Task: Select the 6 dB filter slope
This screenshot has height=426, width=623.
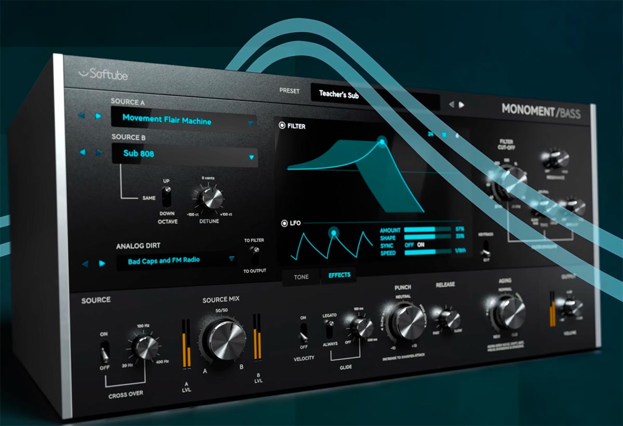Action: tap(457, 135)
